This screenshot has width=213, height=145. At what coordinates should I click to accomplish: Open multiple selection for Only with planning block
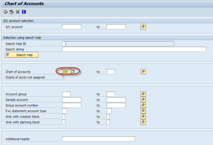[x=143, y=122]
